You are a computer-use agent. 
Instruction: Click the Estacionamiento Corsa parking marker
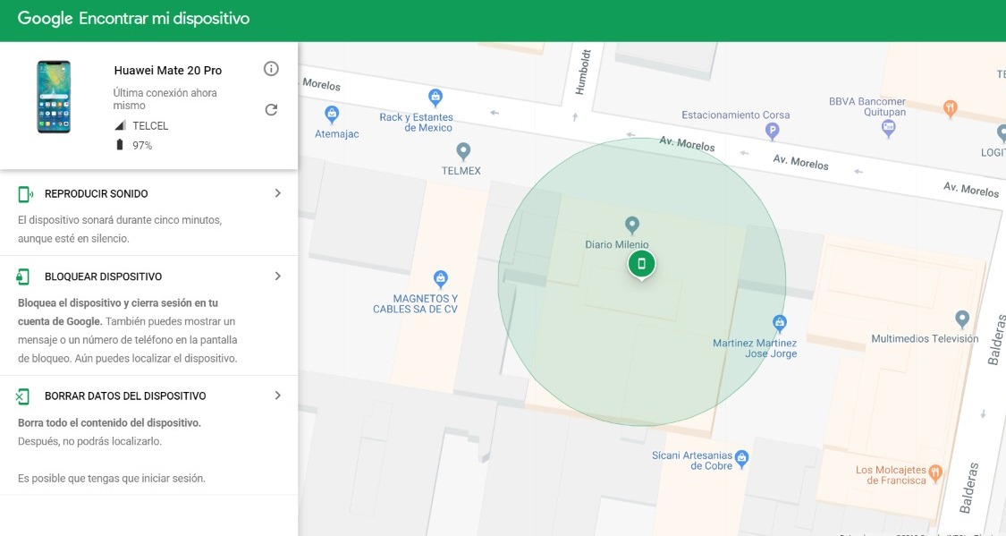coord(773,132)
